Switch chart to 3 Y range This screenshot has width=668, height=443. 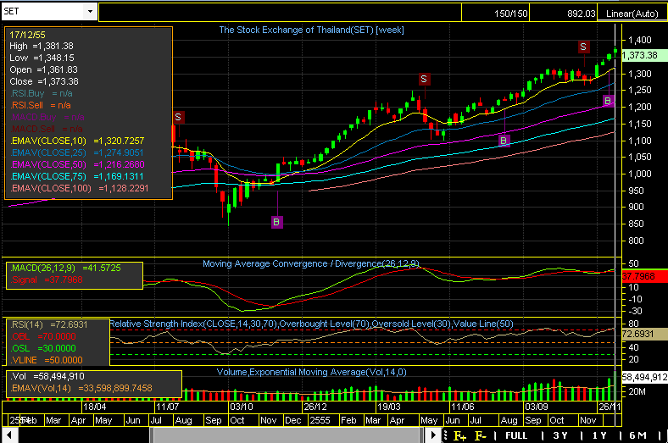[x=560, y=435]
